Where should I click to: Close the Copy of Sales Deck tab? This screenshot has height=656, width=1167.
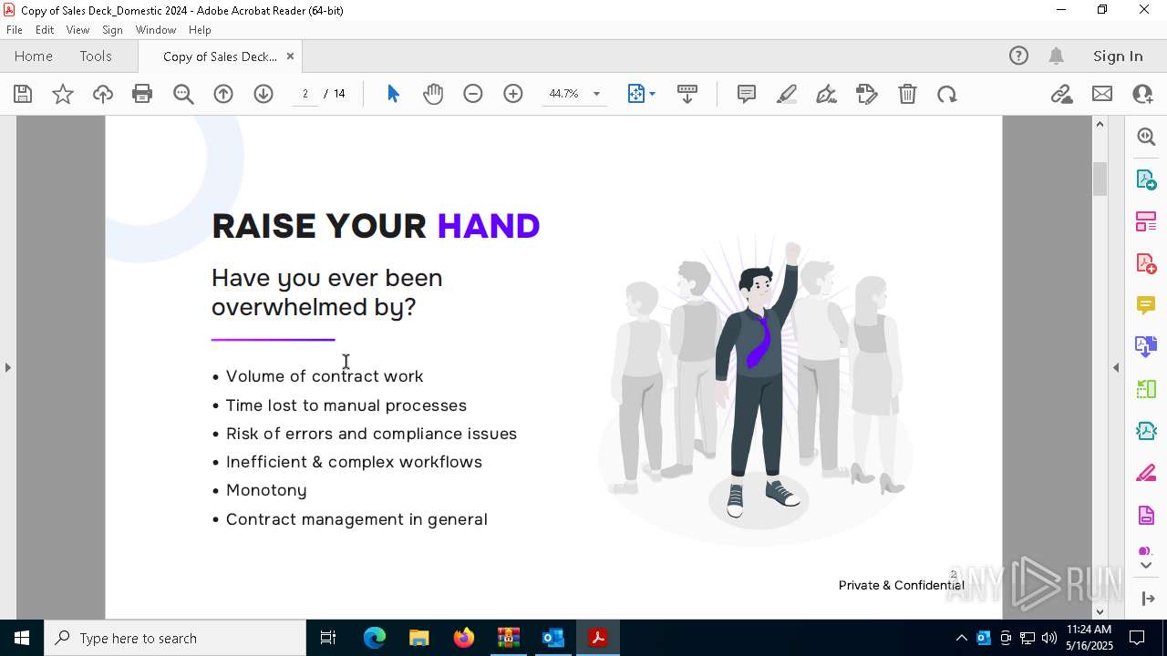pyautogui.click(x=290, y=56)
